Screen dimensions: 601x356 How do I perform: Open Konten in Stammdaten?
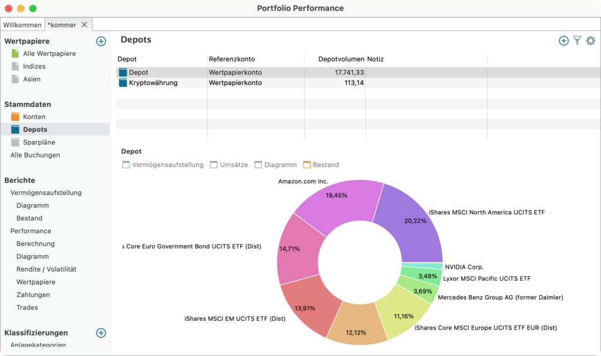34,117
